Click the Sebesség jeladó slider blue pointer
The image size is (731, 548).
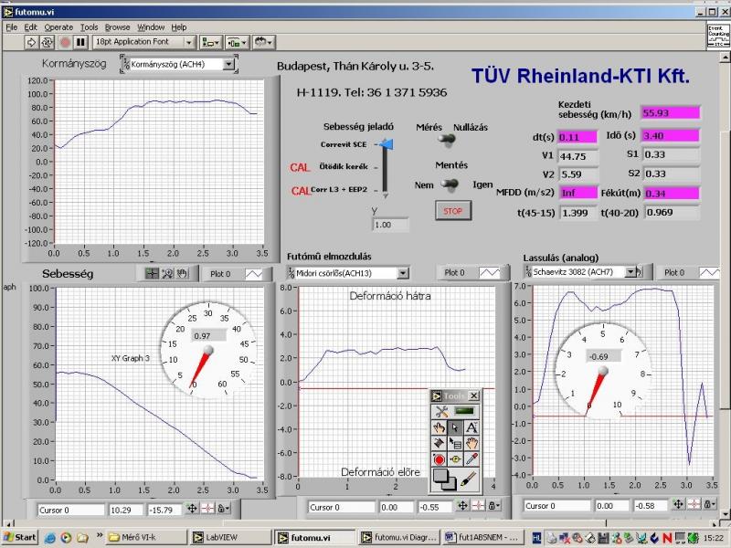pyautogui.click(x=387, y=144)
